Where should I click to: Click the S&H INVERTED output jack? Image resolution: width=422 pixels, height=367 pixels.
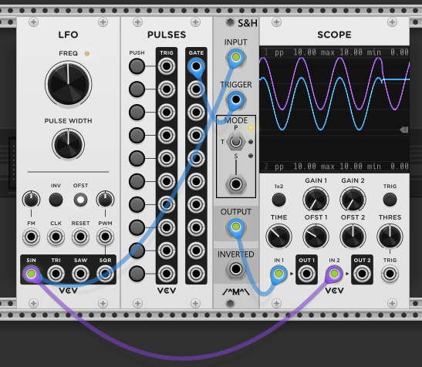click(236, 269)
